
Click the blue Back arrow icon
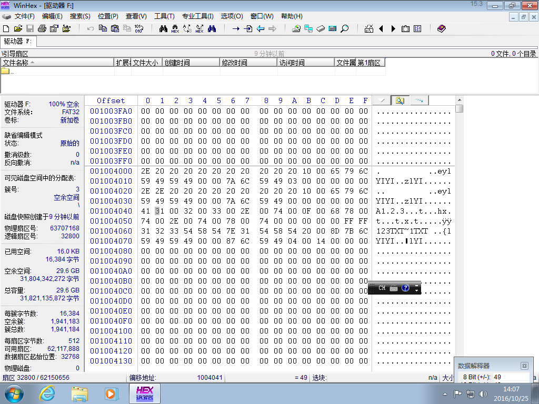(260, 28)
